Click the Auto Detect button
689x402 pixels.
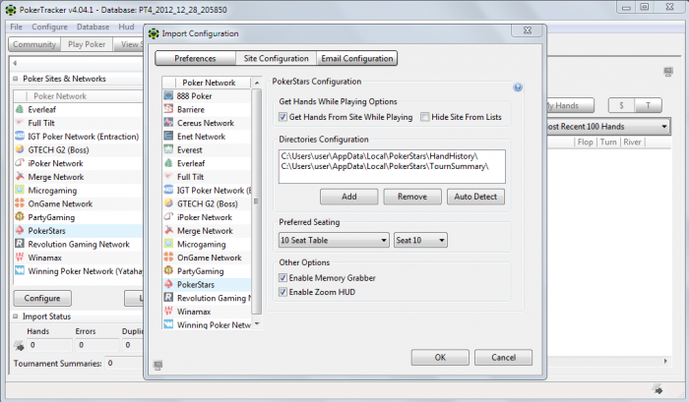[475, 197]
